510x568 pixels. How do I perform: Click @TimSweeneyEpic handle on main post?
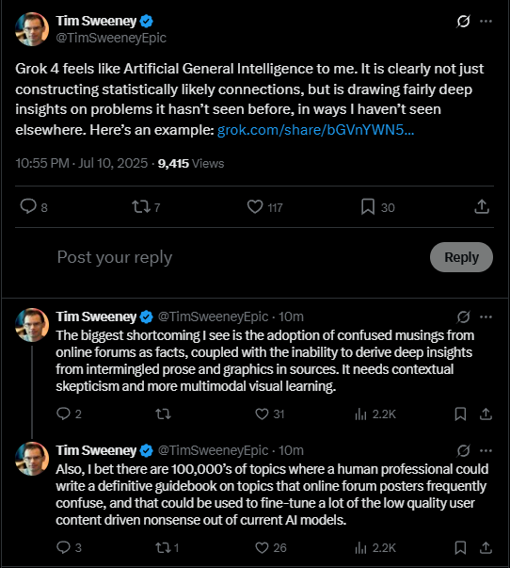click(x=111, y=38)
